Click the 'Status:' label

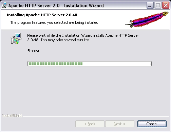(33, 51)
